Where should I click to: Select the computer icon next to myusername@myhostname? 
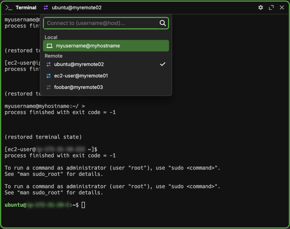(49, 46)
